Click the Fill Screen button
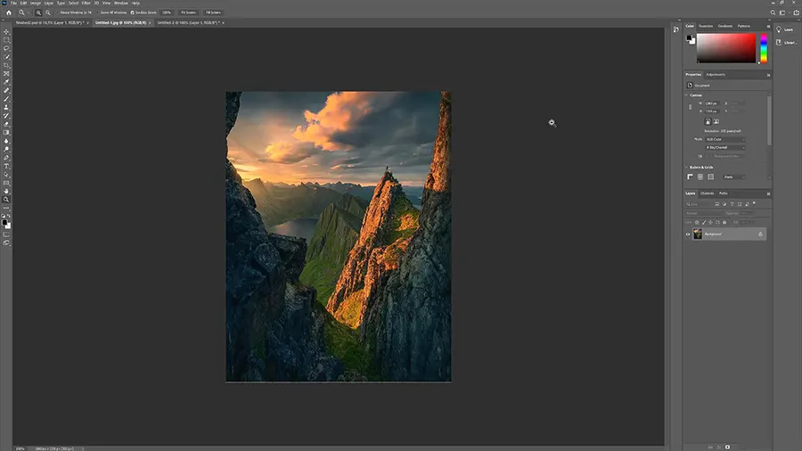The width and height of the screenshot is (802, 451). click(214, 12)
